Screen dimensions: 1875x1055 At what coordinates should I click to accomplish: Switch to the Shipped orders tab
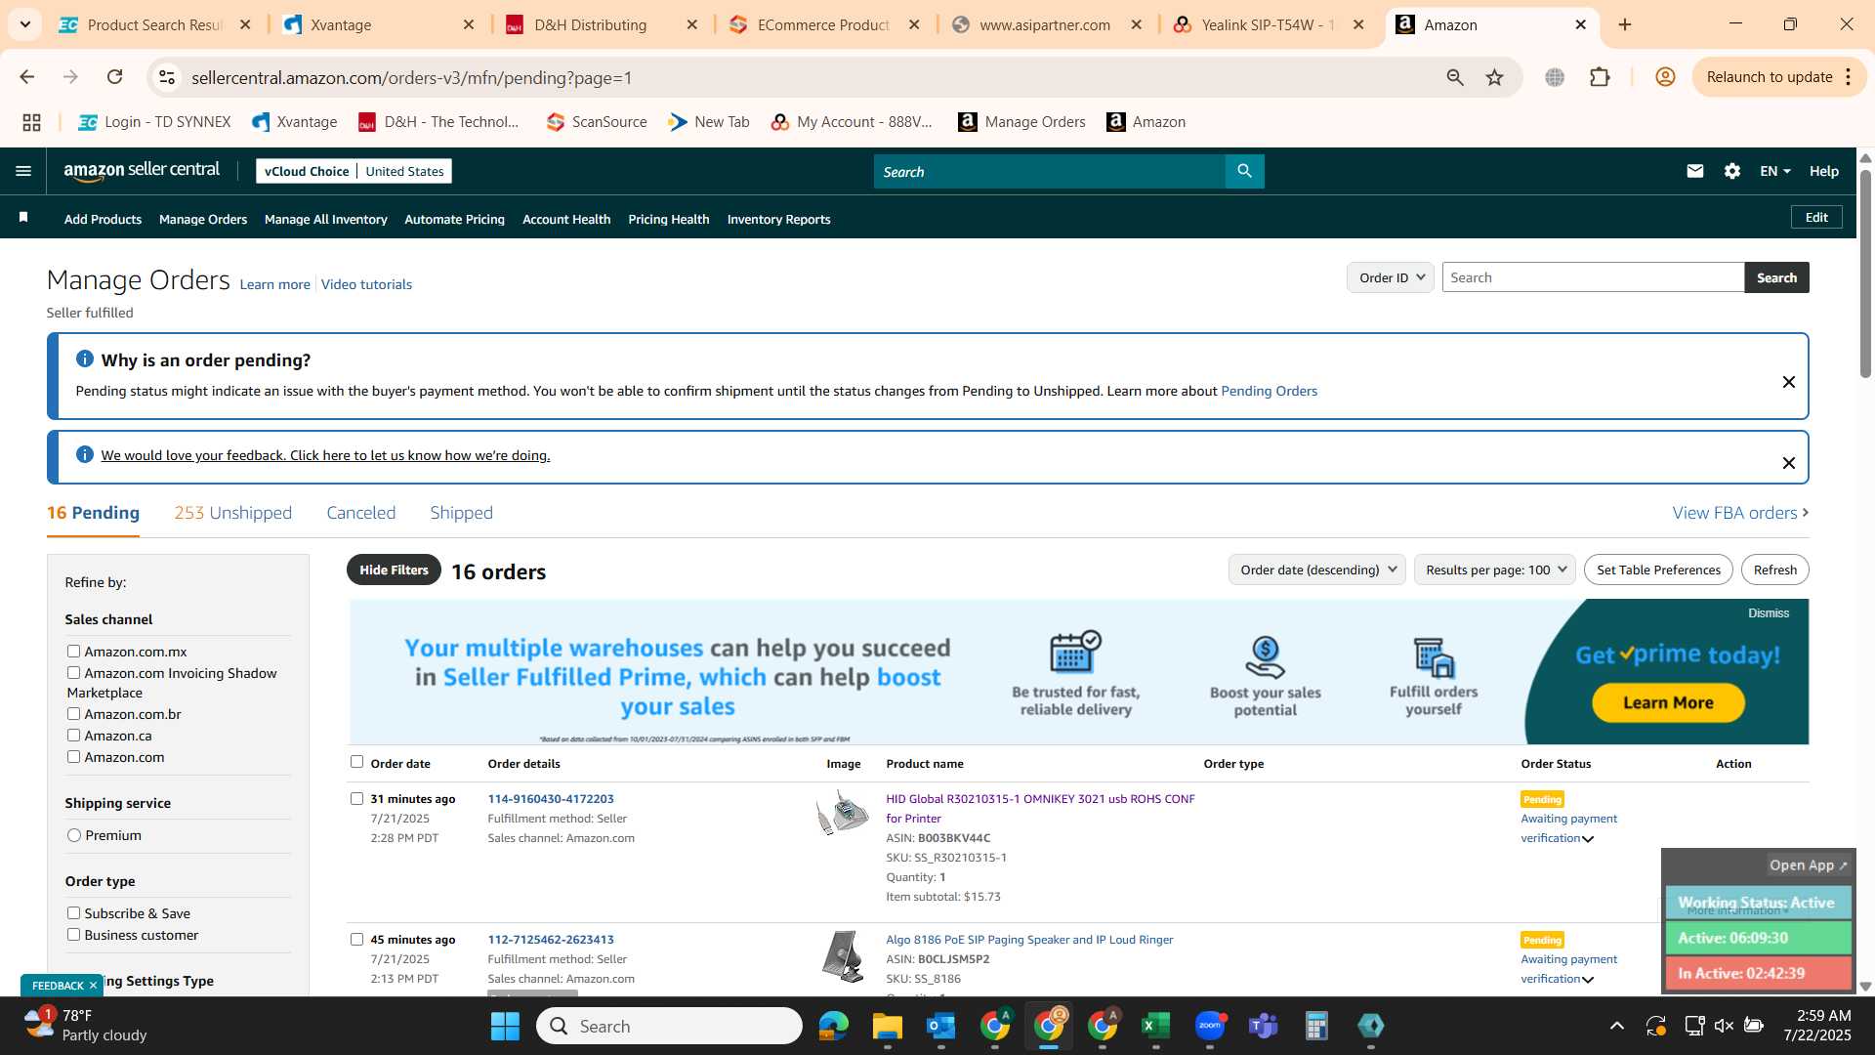(461, 513)
